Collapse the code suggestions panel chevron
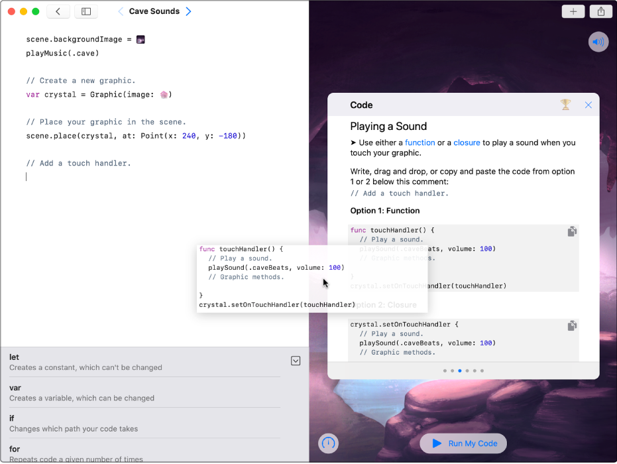The image size is (617, 464). [x=296, y=361]
